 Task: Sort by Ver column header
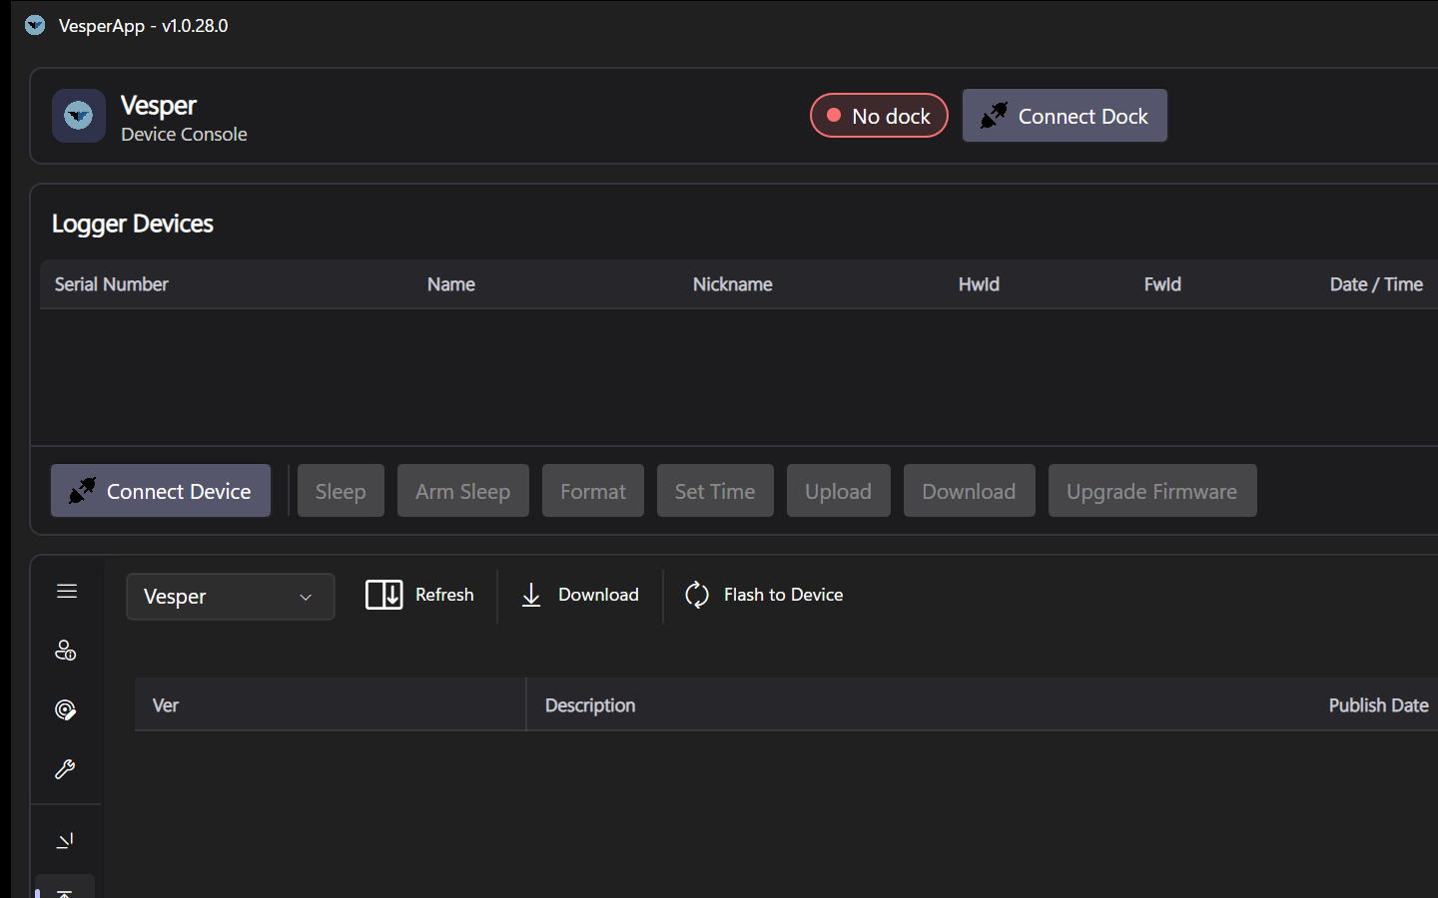[x=166, y=705]
